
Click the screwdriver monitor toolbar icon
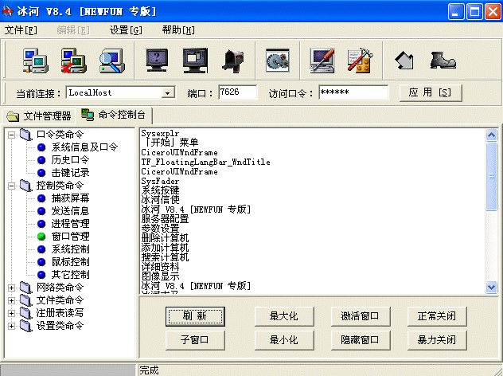click(x=322, y=61)
